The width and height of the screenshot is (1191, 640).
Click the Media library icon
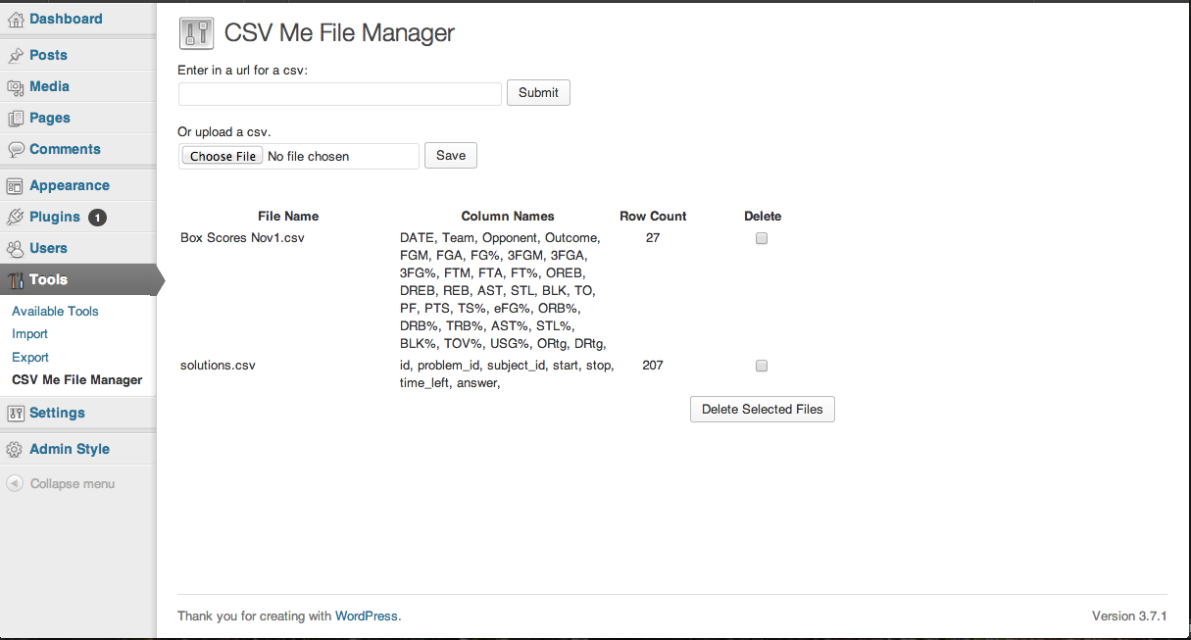pos(16,86)
